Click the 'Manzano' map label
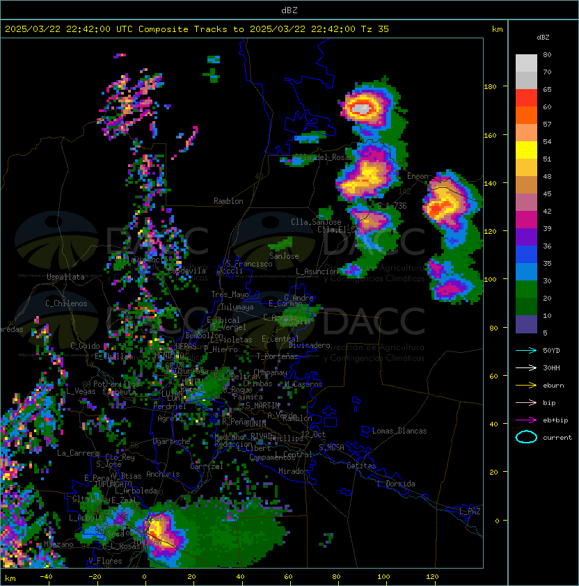This screenshot has height=586, width=579. pos(58,544)
